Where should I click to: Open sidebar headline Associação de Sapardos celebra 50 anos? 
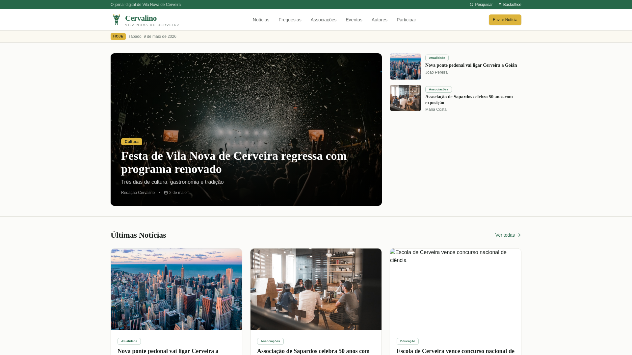point(469,100)
